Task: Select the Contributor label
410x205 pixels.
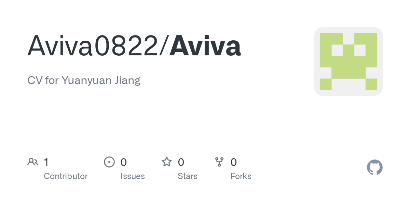Action: 66,176
